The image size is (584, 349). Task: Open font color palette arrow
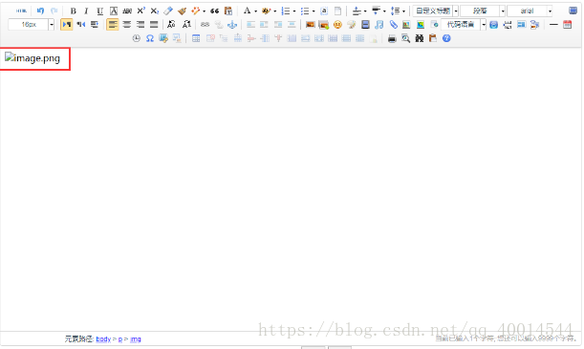[x=255, y=11]
